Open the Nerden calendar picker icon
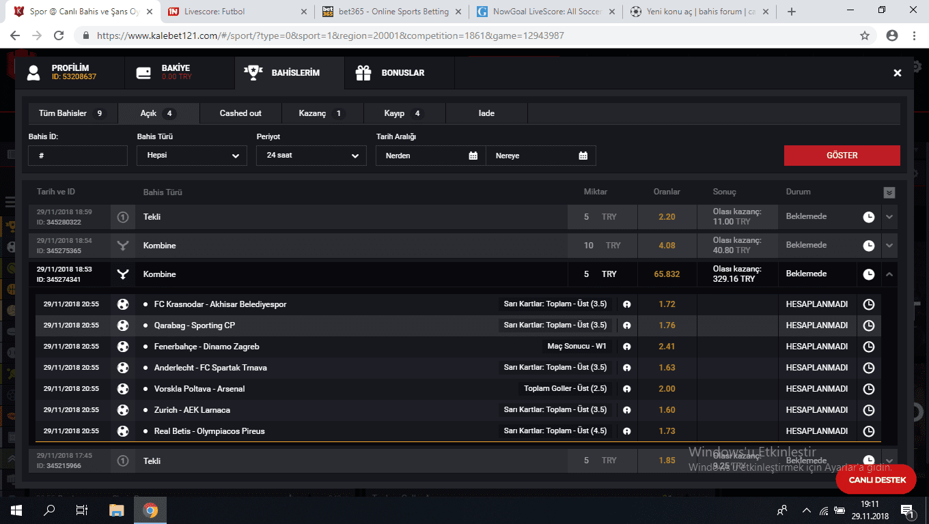Screen dimensions: 929x524 (x=473, y=156)
